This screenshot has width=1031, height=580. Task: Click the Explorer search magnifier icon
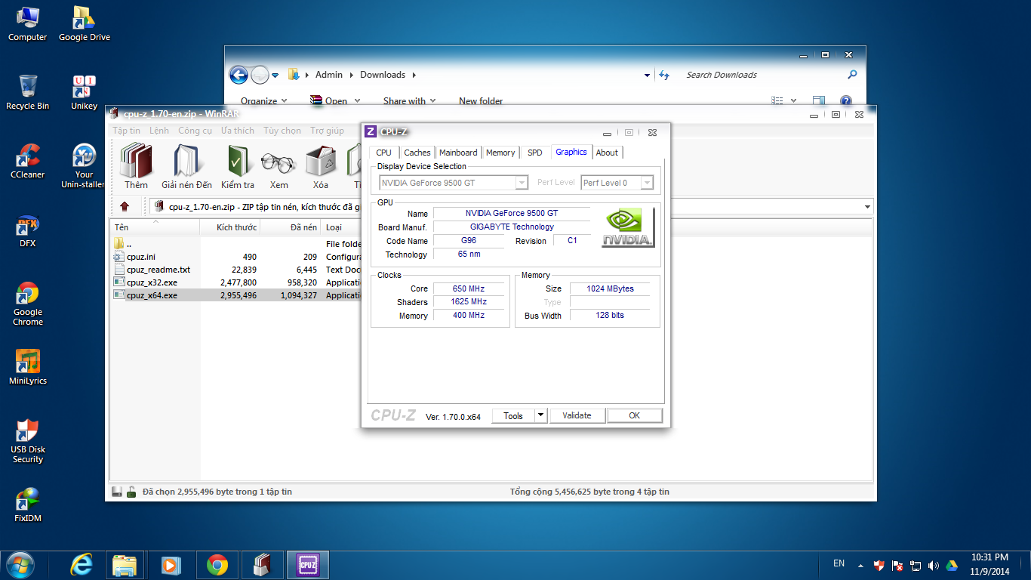pos(852,75)
